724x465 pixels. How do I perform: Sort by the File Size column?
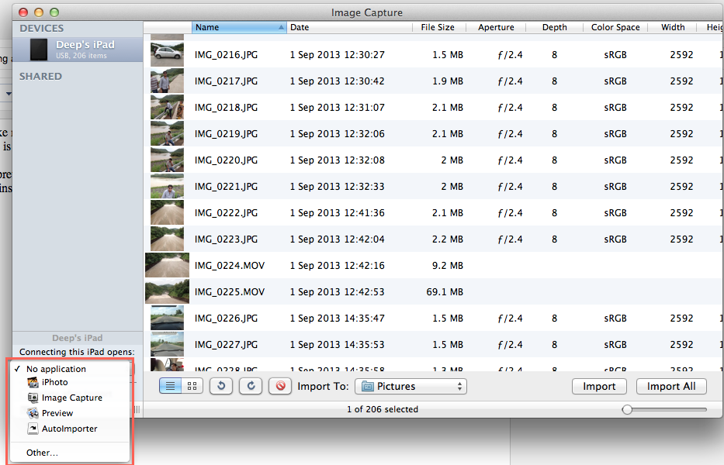click(438, 27)
